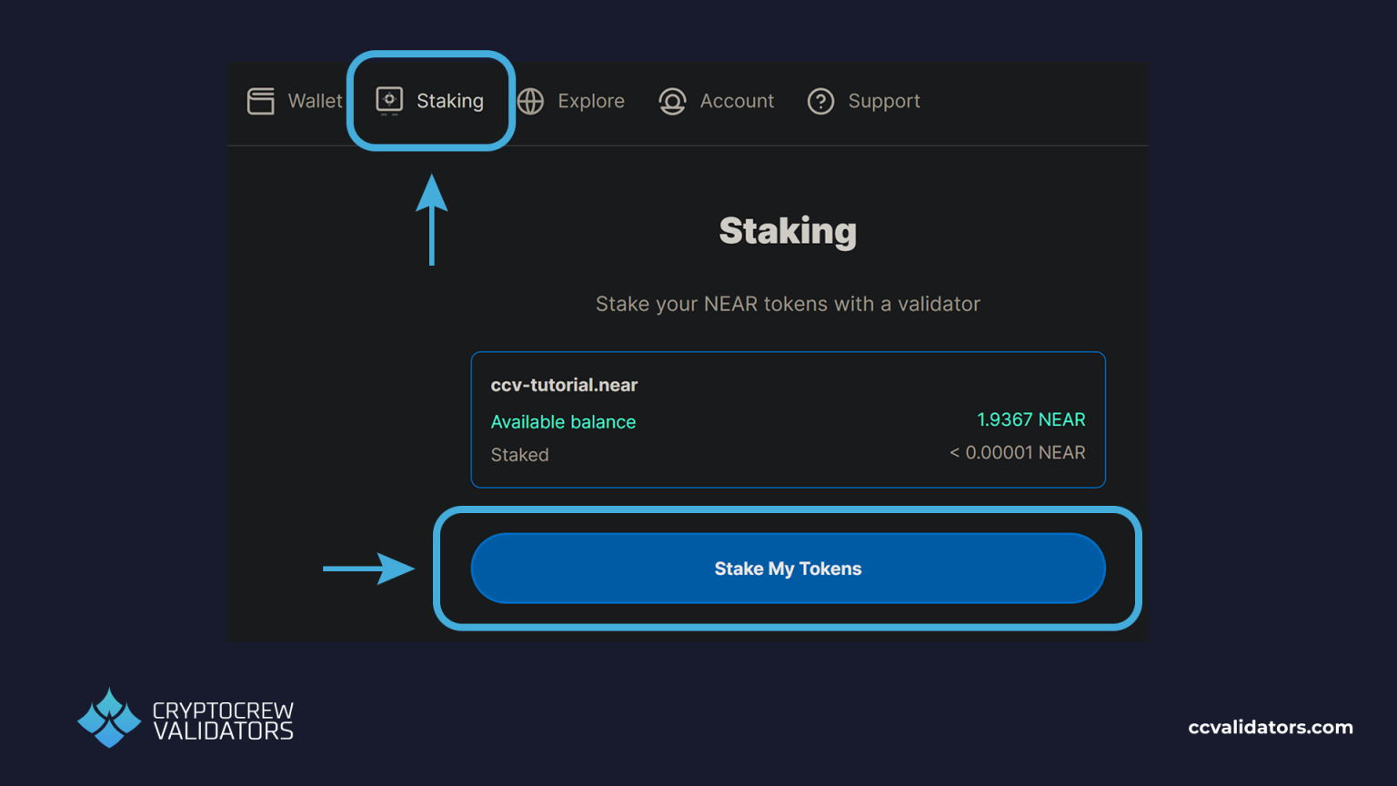Image resolution: width=1397 pixels, height=786 pixels.
Task: Click the Available balance label
Action: coord(563,422)
